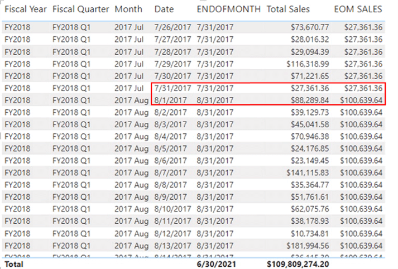Select the 7/26/2017 date cell
The width and height of the screenshot is (398, 269).
(172, 27)
